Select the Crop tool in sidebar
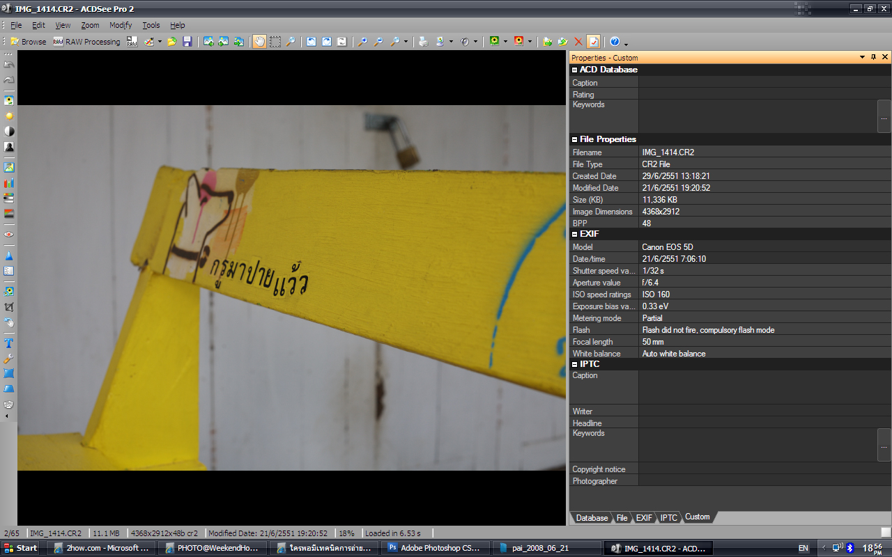This screenshot has height=557, width=892. click(x=9, y=307)
